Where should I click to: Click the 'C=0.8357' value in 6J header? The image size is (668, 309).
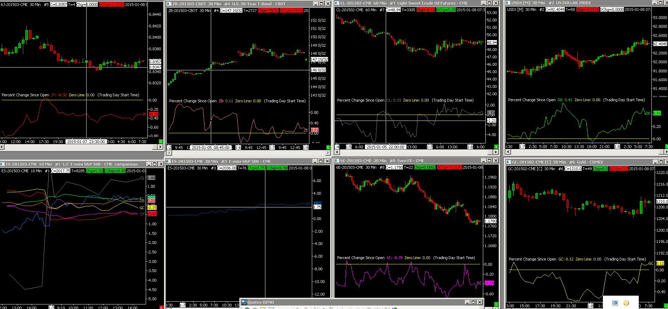point(58,5)
